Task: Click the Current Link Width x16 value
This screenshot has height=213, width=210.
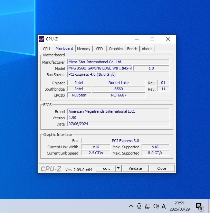Action: pyautogui.click(x=96, y=147)
